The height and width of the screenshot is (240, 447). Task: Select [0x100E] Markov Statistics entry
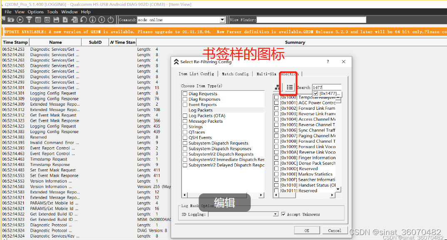tap(306, 174)
